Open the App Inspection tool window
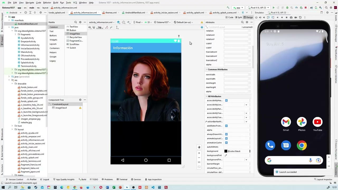The width and height of the screenshot is (338, 190). (x=153, y=179)
